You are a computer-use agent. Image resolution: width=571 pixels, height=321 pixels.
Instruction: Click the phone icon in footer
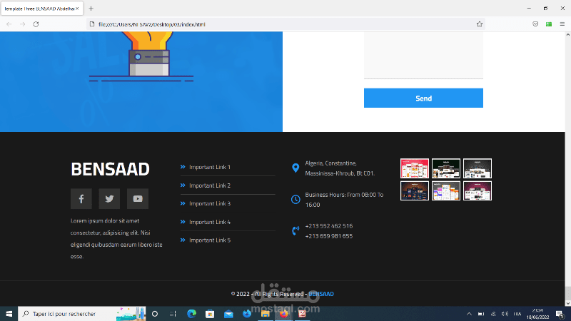coord(295,230)
